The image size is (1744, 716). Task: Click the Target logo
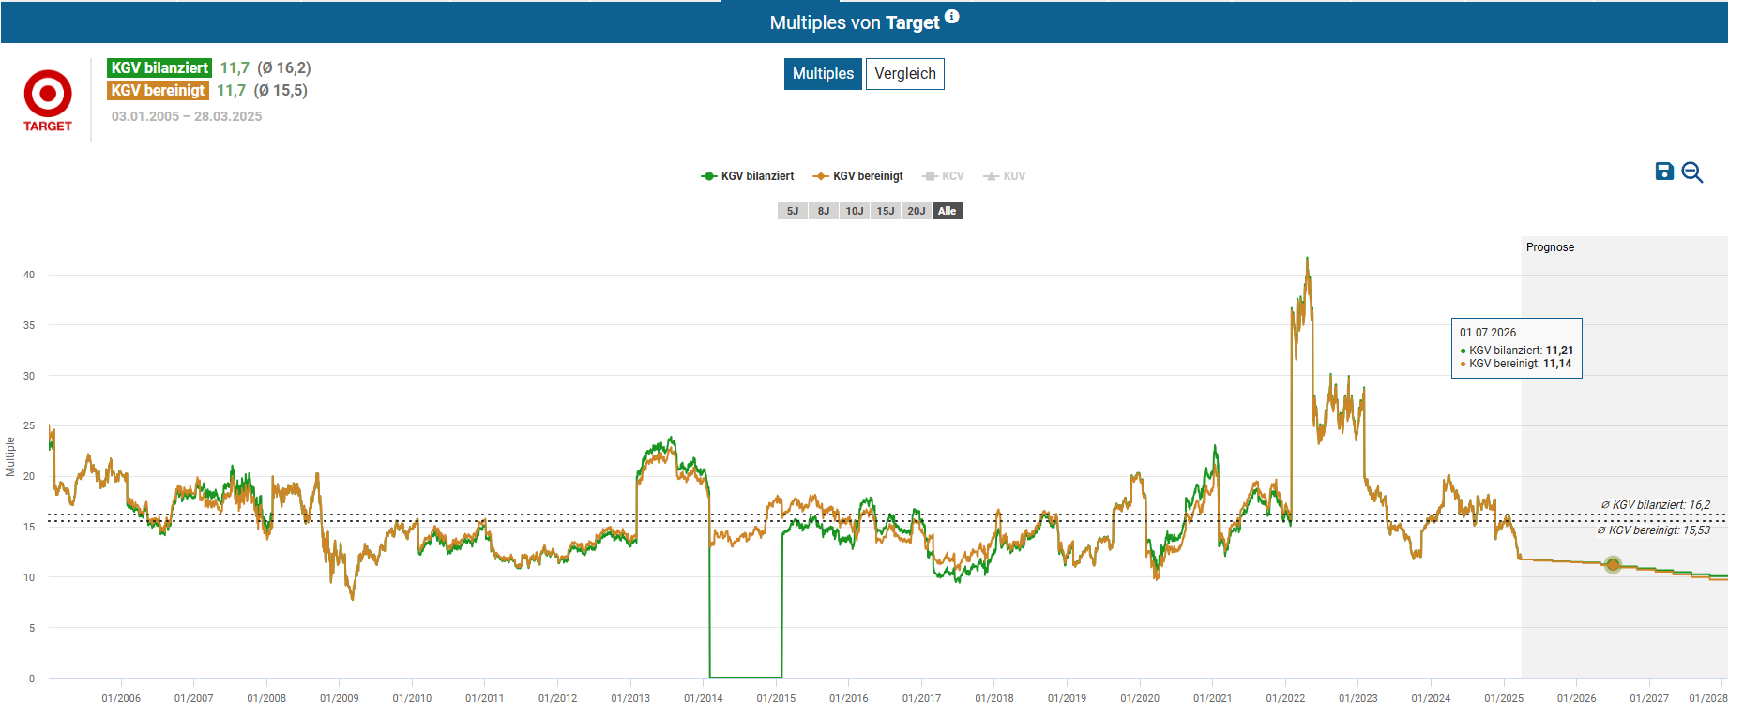point(48,100)
